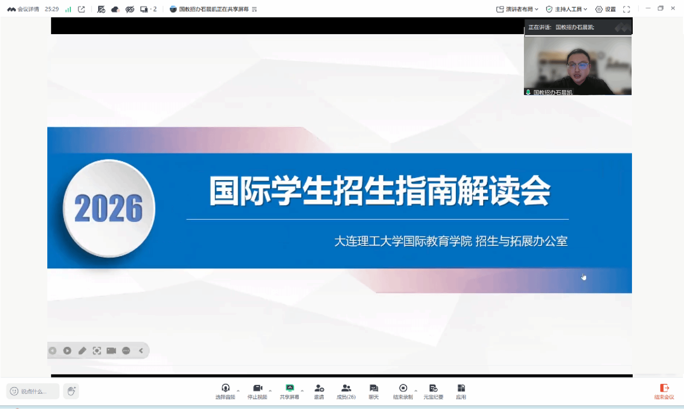Open the 演讲者布局 layout dropdown
Image resolution: width=684 pixels, height=409 pixels.
(x=517, y=9)
